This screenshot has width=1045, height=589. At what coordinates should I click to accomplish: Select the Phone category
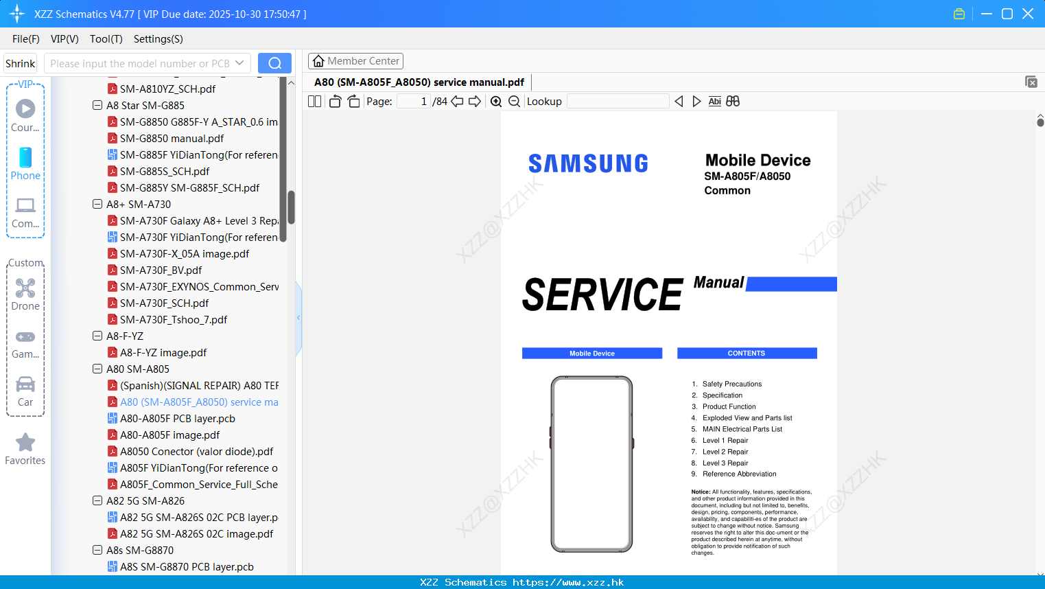25,163
